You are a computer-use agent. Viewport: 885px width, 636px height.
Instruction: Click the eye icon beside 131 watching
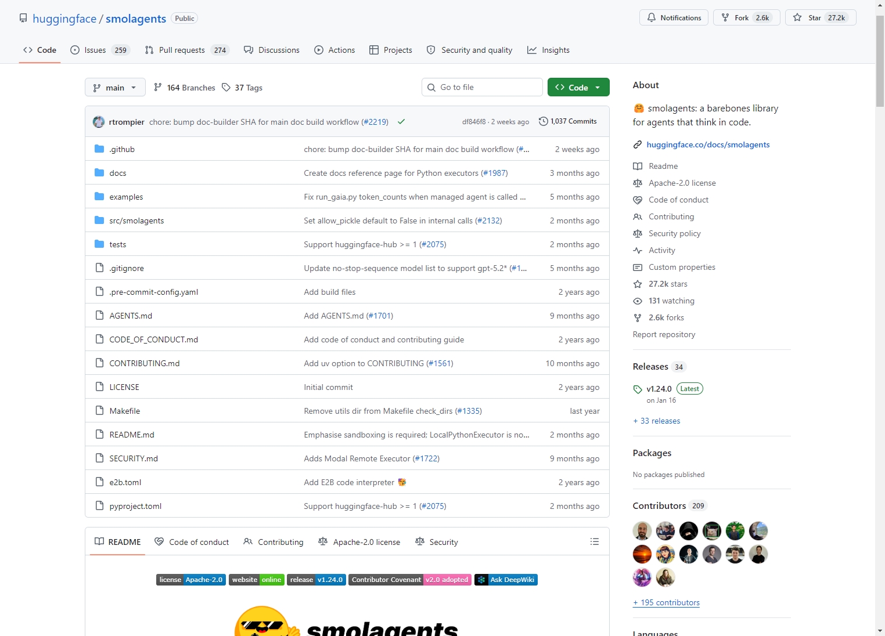point(638,301)
